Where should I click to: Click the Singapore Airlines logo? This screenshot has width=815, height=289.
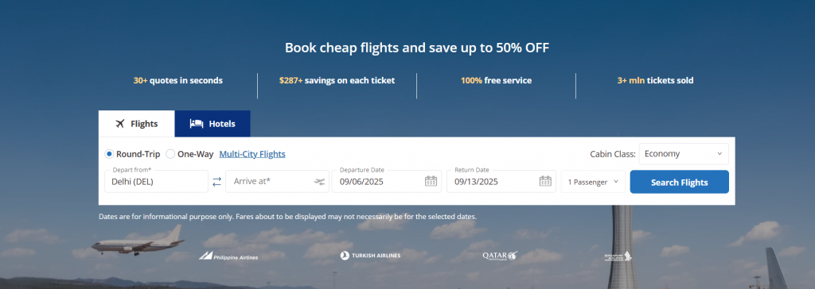[x=618, y=256]
